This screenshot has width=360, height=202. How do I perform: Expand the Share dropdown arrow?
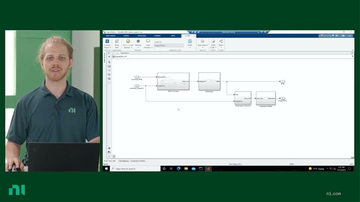coord(221,47)
